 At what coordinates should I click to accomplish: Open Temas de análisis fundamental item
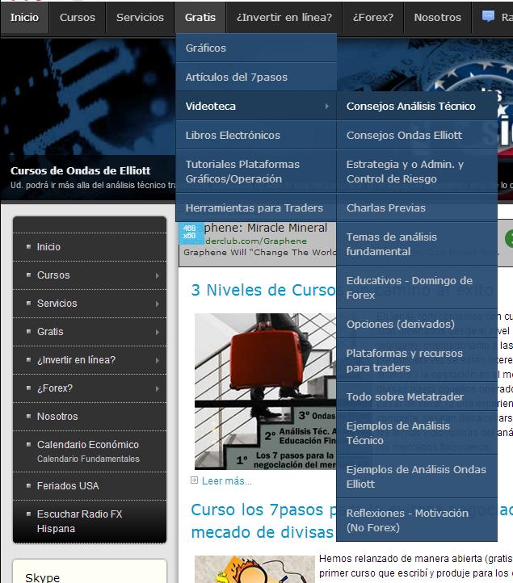pyautogui.click(x=417, y=244)
